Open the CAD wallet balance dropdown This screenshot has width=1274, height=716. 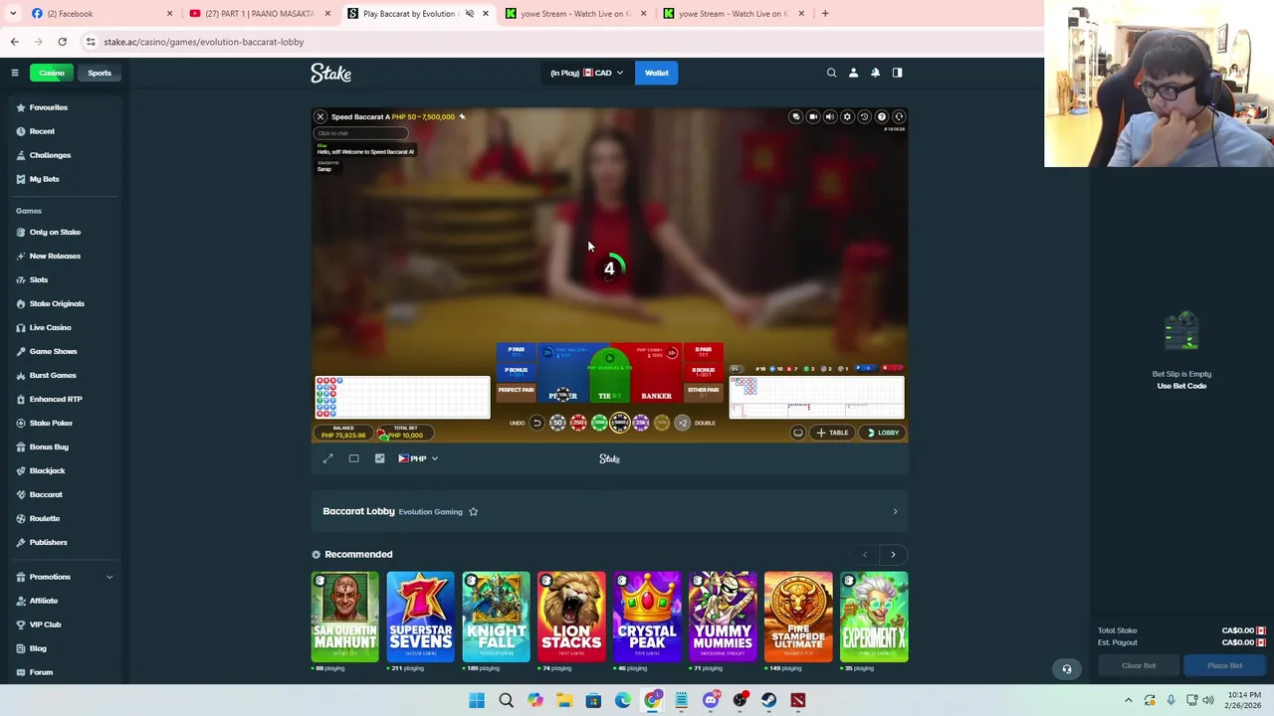click(587, 73)
